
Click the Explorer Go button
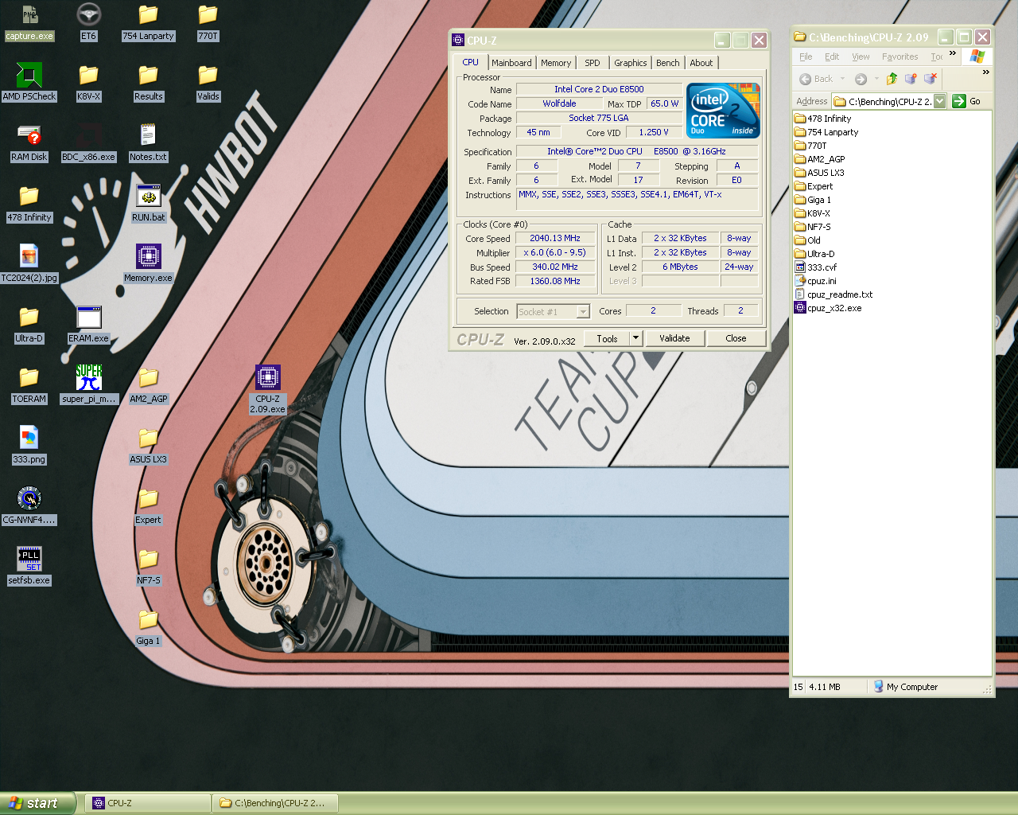(967, 101)
